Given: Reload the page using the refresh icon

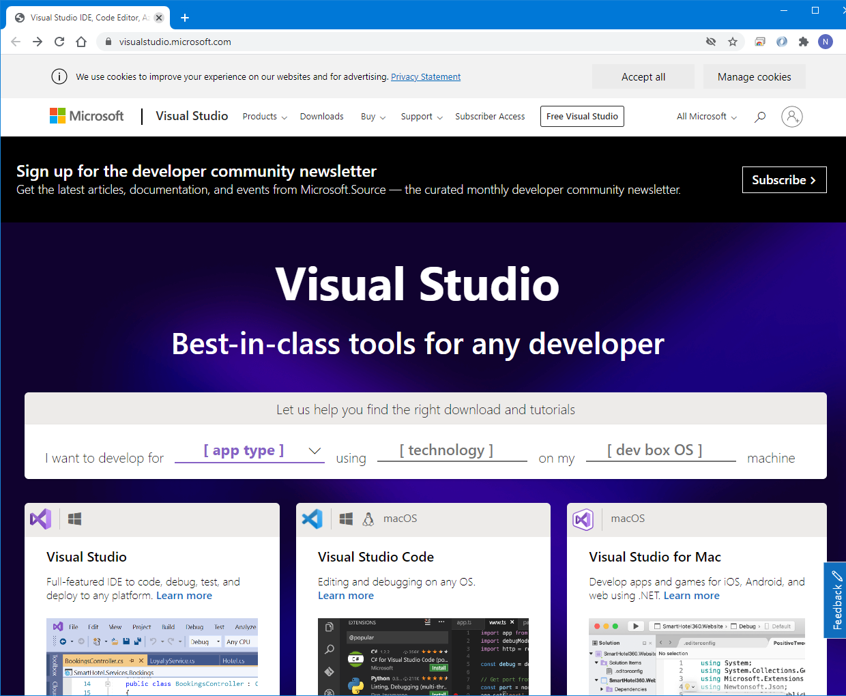Looking at the screenshot, I should (59, 42).
